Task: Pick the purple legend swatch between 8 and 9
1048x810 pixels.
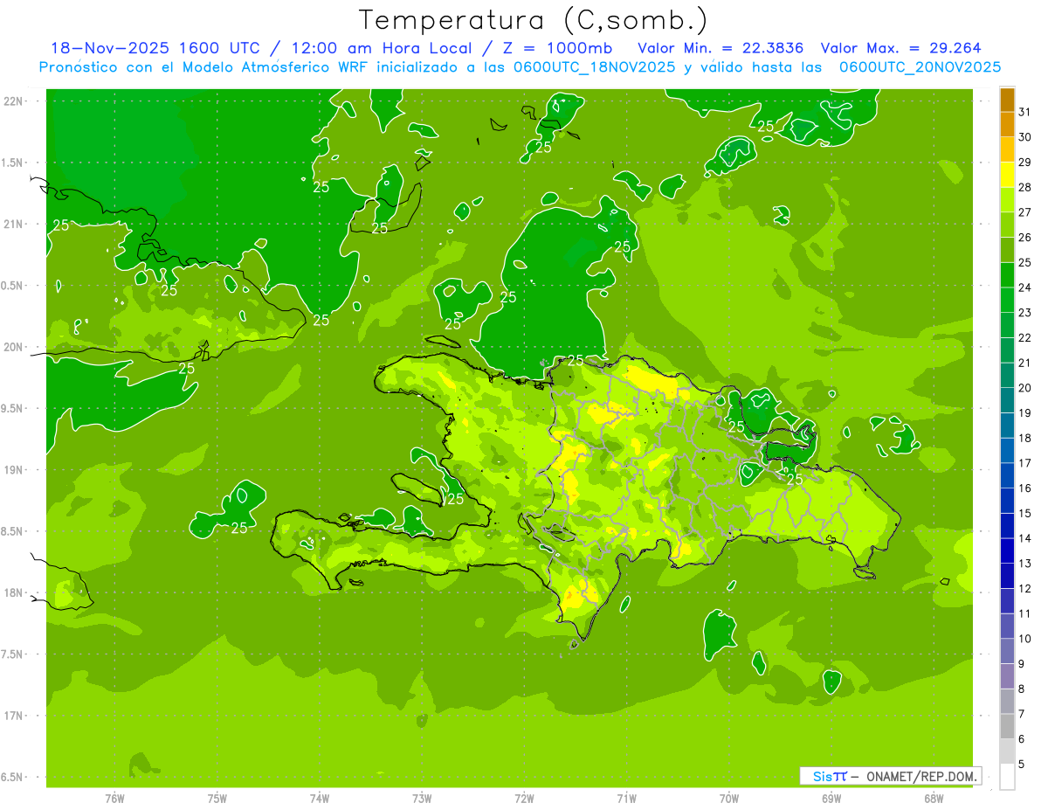Action: (x=1007, y=676)
